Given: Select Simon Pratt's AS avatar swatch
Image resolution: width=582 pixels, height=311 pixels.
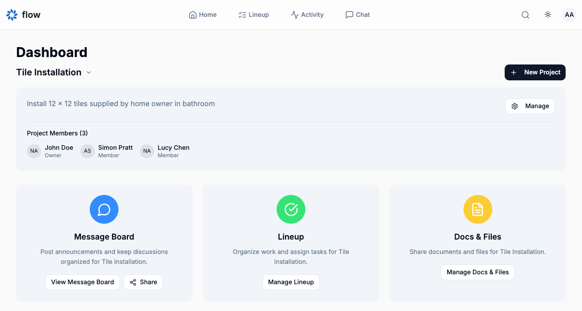Looking at the screenshot, I should point(87,151).
